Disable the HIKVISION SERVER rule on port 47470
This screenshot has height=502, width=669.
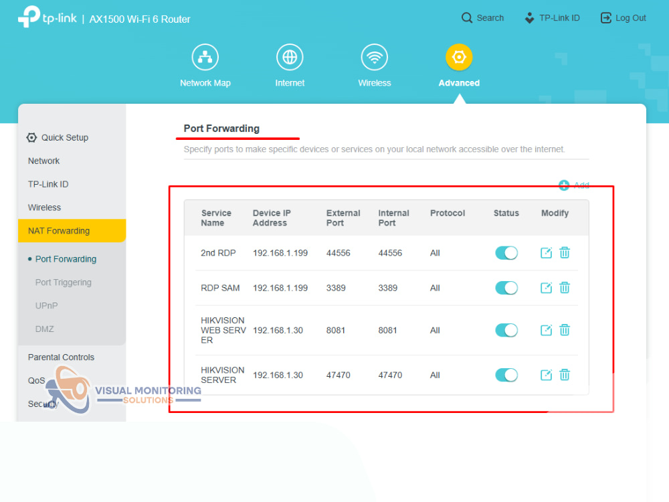[506, 375]
